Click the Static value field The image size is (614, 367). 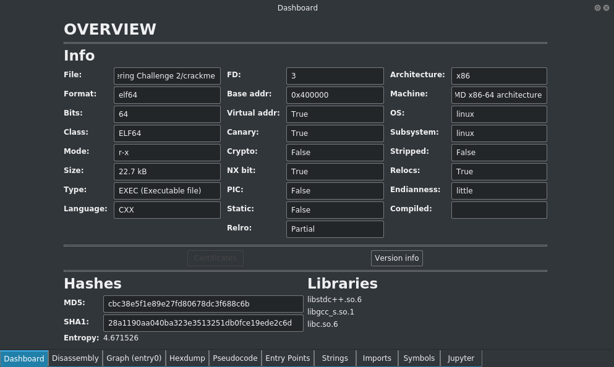(x=335, y=210)
